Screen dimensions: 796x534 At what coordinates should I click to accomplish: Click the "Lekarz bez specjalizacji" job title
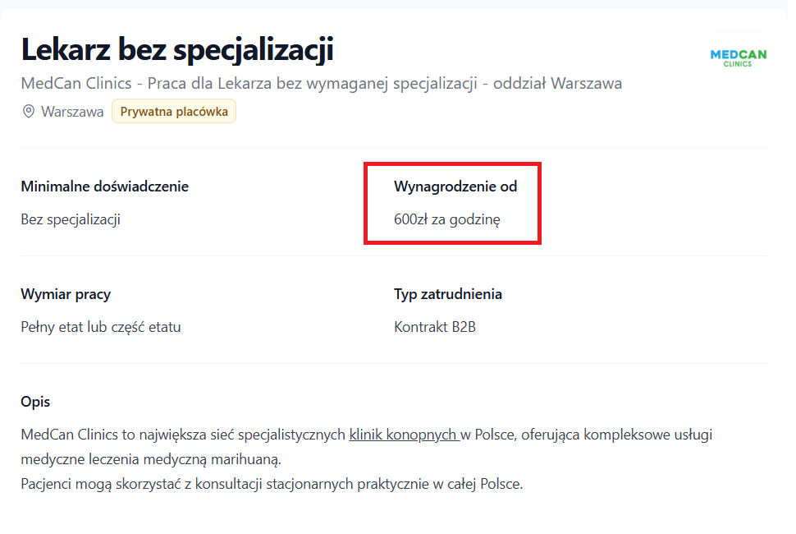point(177,50)
